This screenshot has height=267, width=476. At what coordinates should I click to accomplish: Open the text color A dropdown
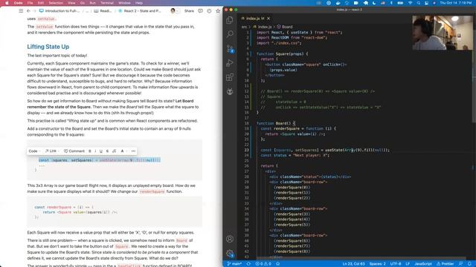tap(123, 151)
